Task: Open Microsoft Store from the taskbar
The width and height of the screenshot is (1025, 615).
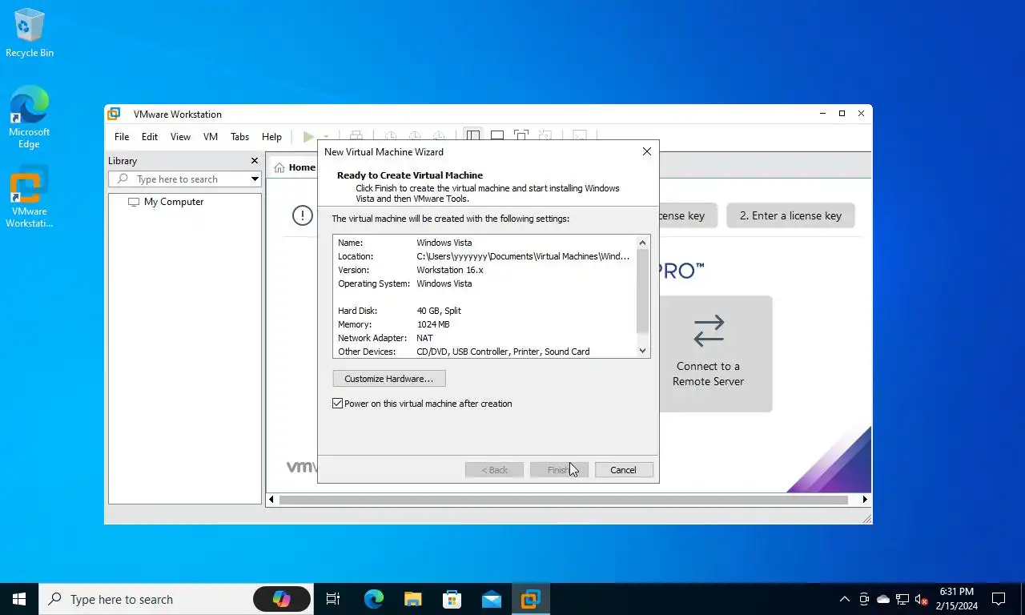Action: [452, 599]
